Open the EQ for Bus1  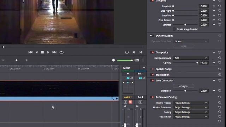tap(141, 78)
